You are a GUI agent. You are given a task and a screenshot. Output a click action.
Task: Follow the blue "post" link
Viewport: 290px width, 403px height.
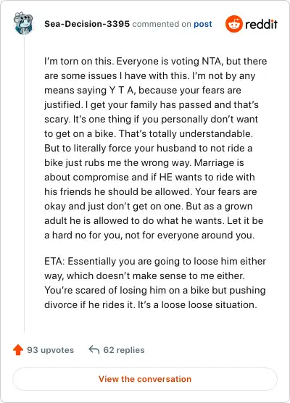tap(203, 24)
